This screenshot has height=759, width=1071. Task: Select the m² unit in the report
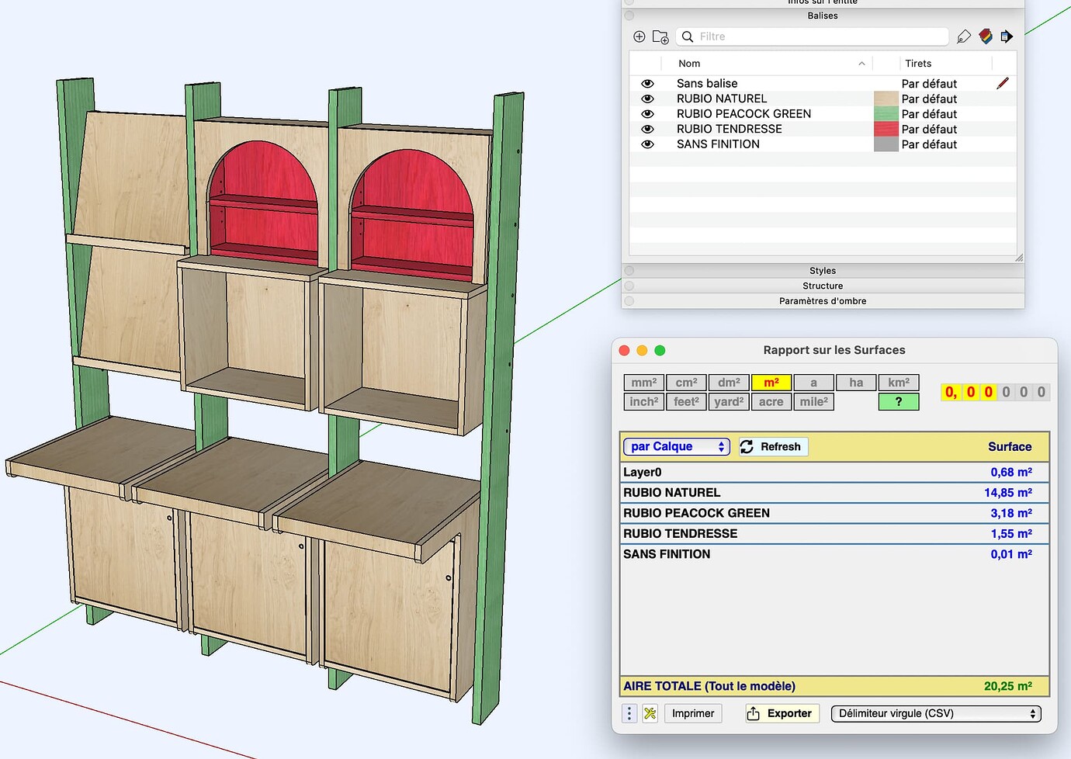[771, 382]
